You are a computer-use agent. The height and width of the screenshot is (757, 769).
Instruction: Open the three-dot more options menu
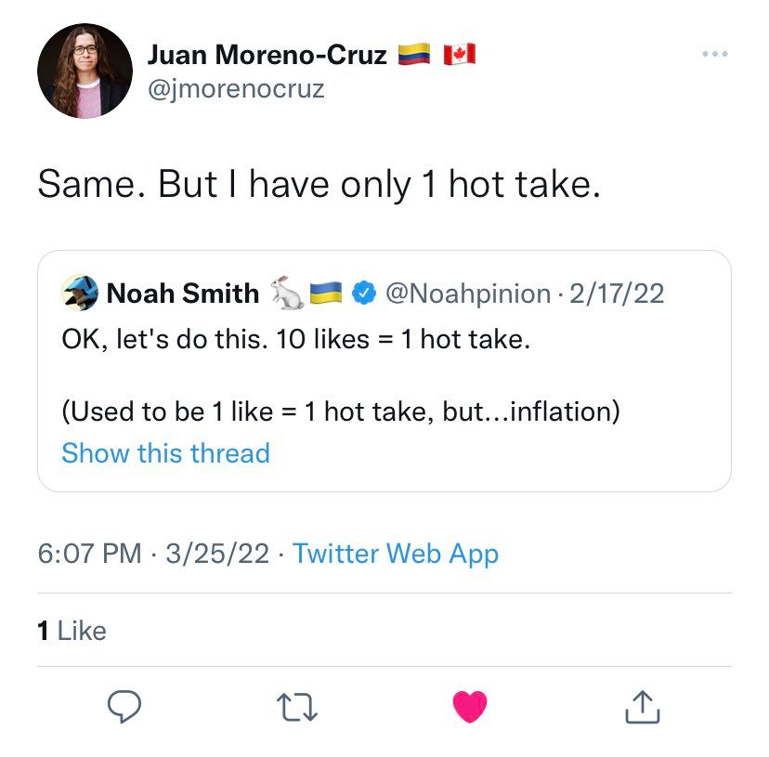[714, 54]
